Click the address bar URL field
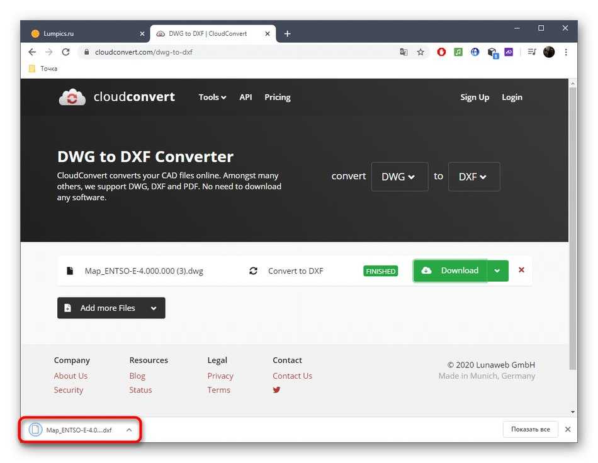The image size is (598, 463). tap(239, 52)
